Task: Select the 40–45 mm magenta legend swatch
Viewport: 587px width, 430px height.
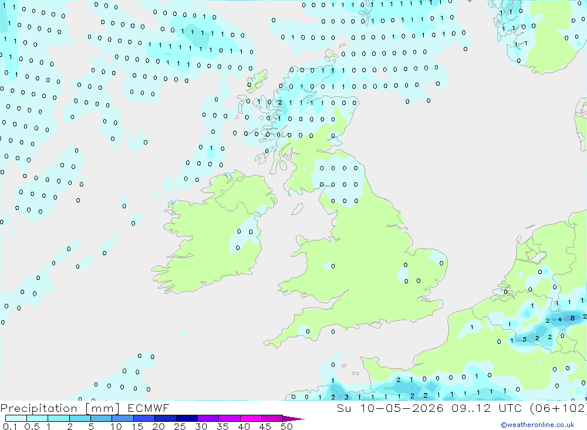Action: (x=251, y=418)
